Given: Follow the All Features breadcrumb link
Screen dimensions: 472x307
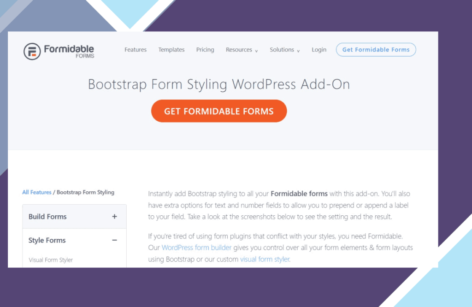Looking at the screenshot, I should 37,192.
